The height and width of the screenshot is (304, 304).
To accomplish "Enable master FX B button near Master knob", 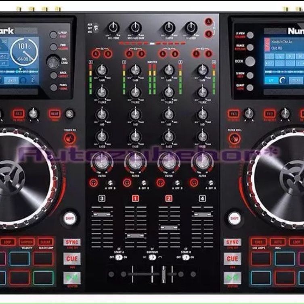I will [x=209, y=34].
